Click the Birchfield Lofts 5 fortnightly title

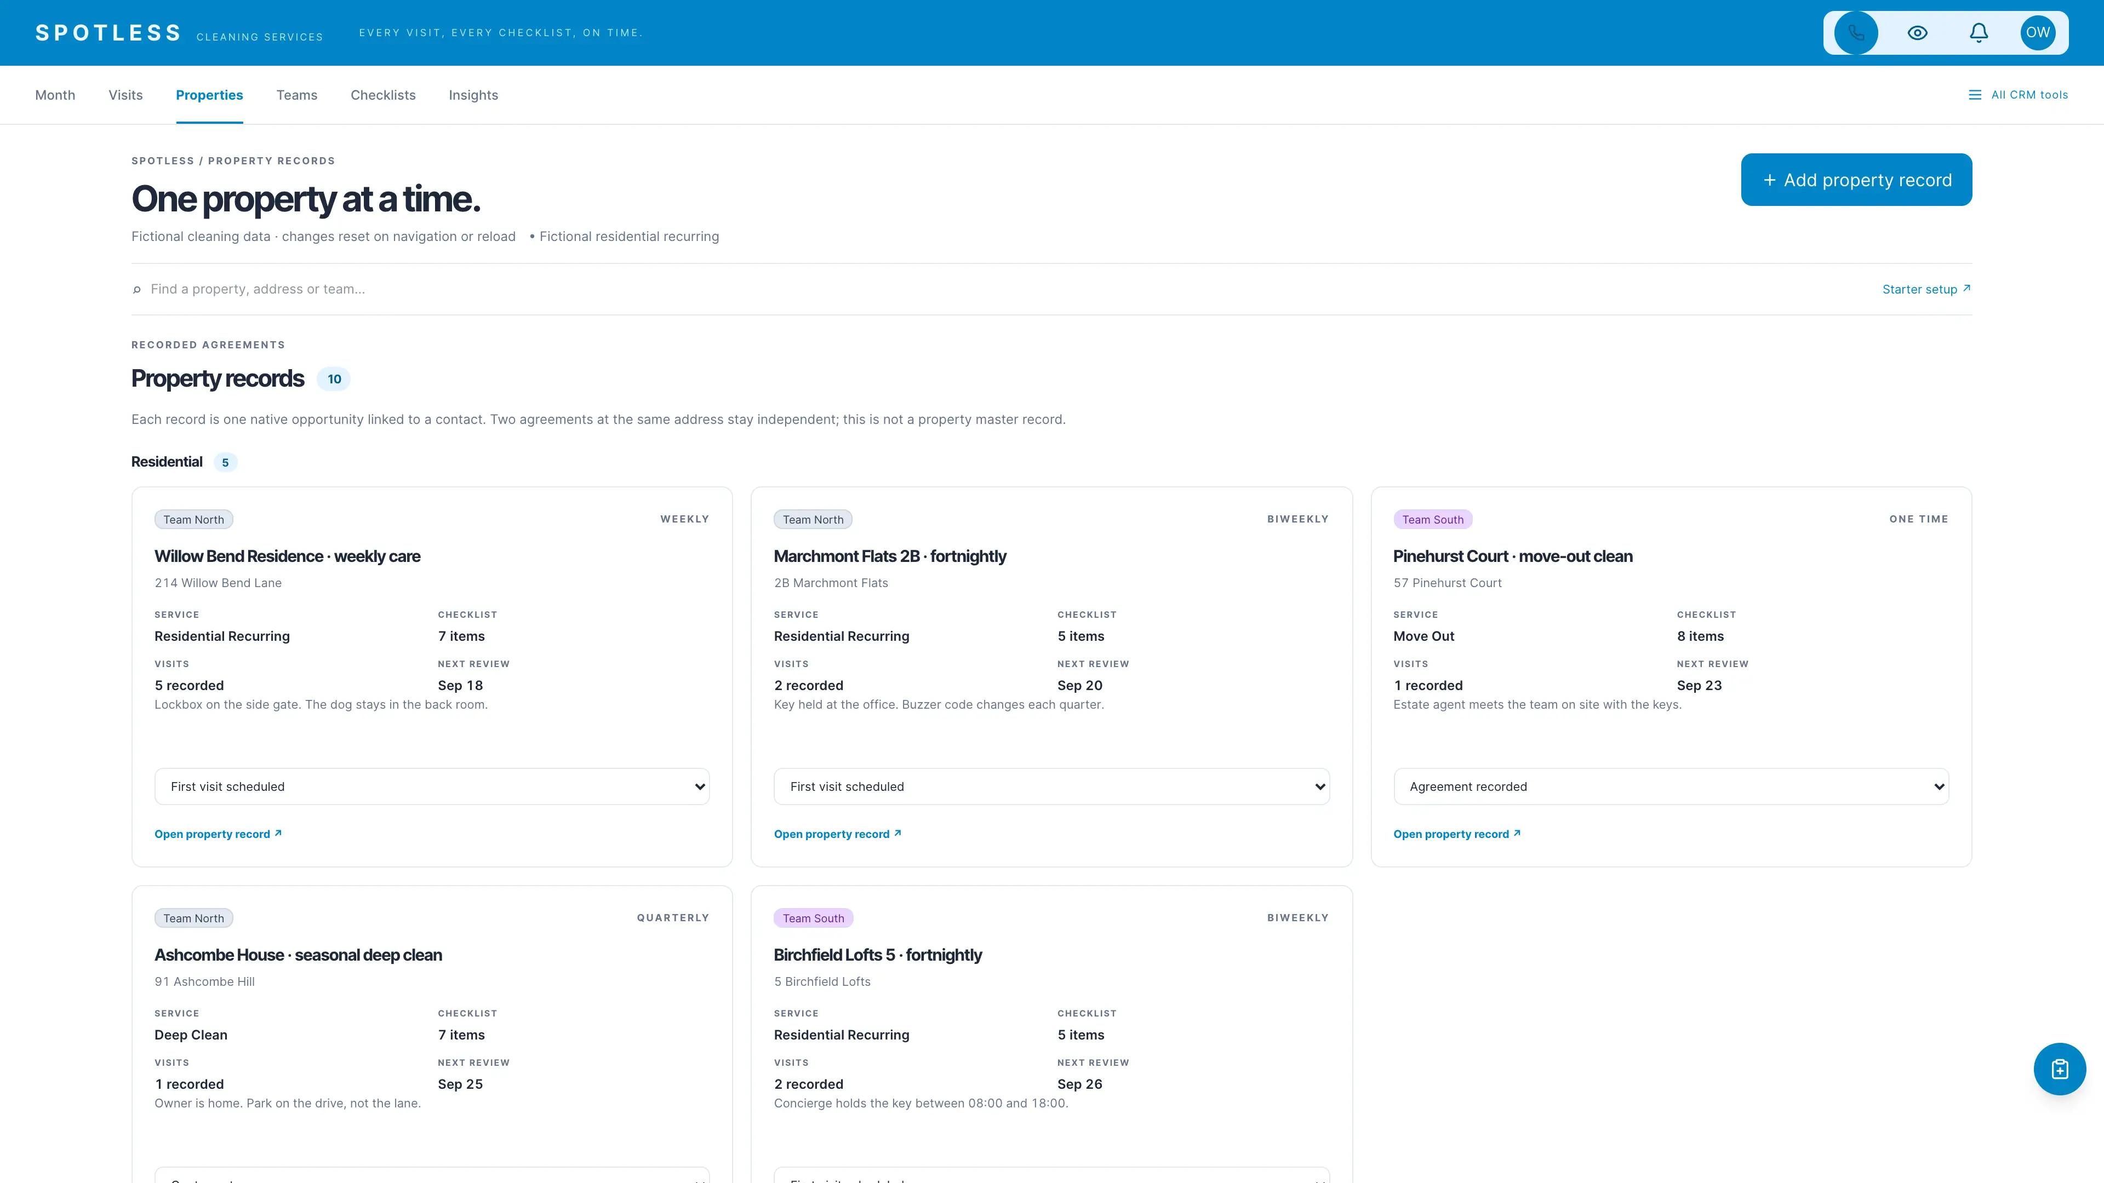[877, 955]
